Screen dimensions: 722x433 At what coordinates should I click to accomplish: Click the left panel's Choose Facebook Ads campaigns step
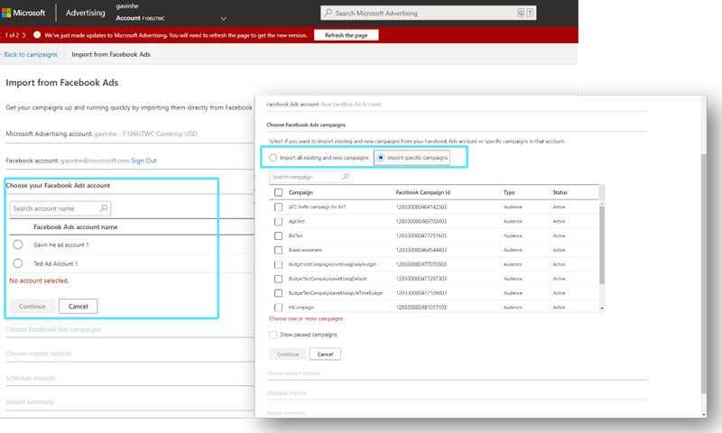click(x=53, y=329)
